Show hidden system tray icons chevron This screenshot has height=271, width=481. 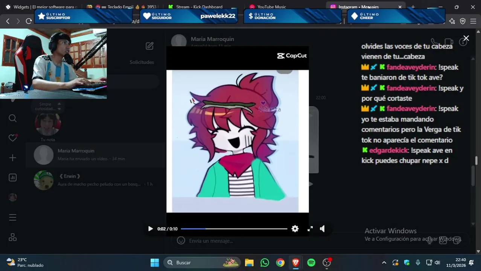pos(384,262)
